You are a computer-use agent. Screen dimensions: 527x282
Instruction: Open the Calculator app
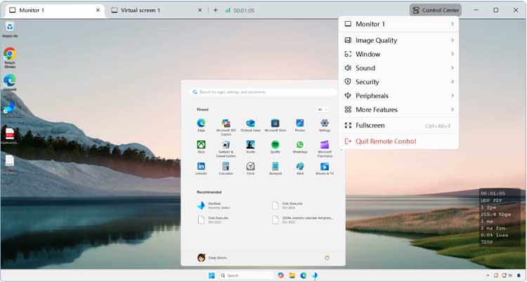[x=226, y=168]
